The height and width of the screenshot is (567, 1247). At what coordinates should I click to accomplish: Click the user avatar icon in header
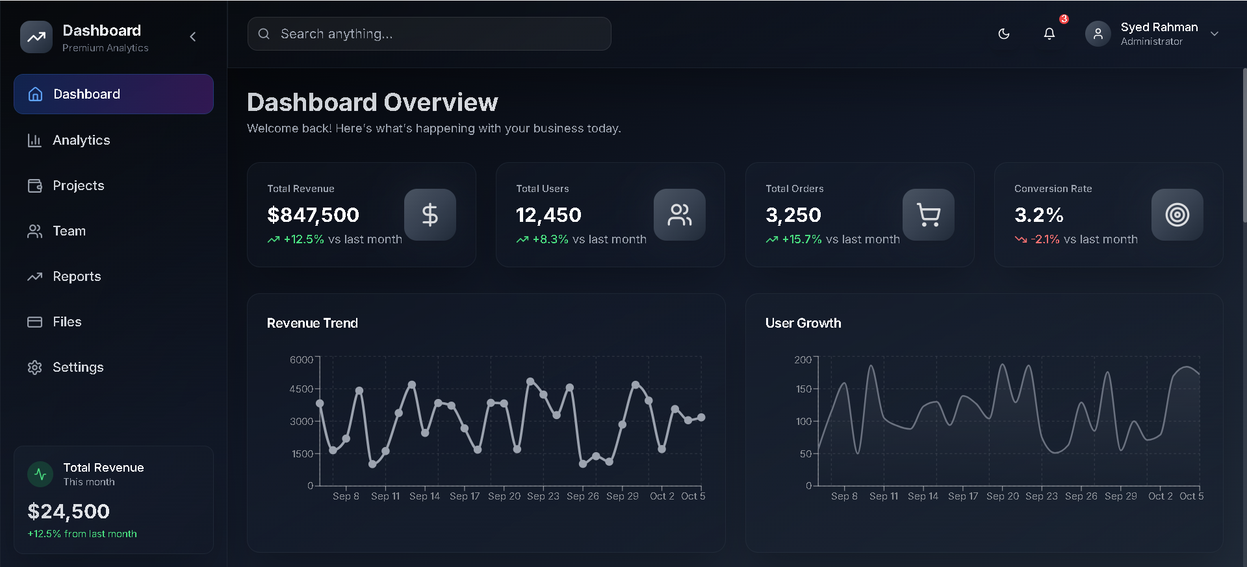click(1098, 34)
